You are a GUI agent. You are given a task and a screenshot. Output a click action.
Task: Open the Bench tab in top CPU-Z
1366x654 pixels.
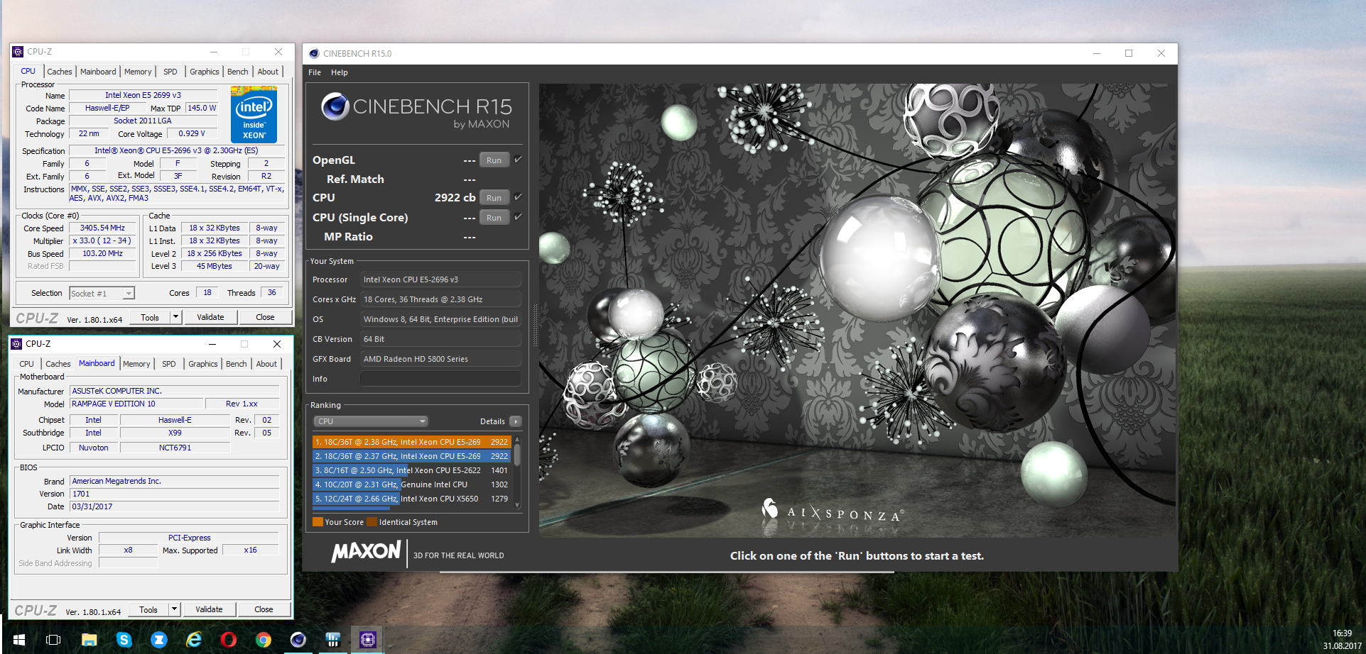pos(238,72)
